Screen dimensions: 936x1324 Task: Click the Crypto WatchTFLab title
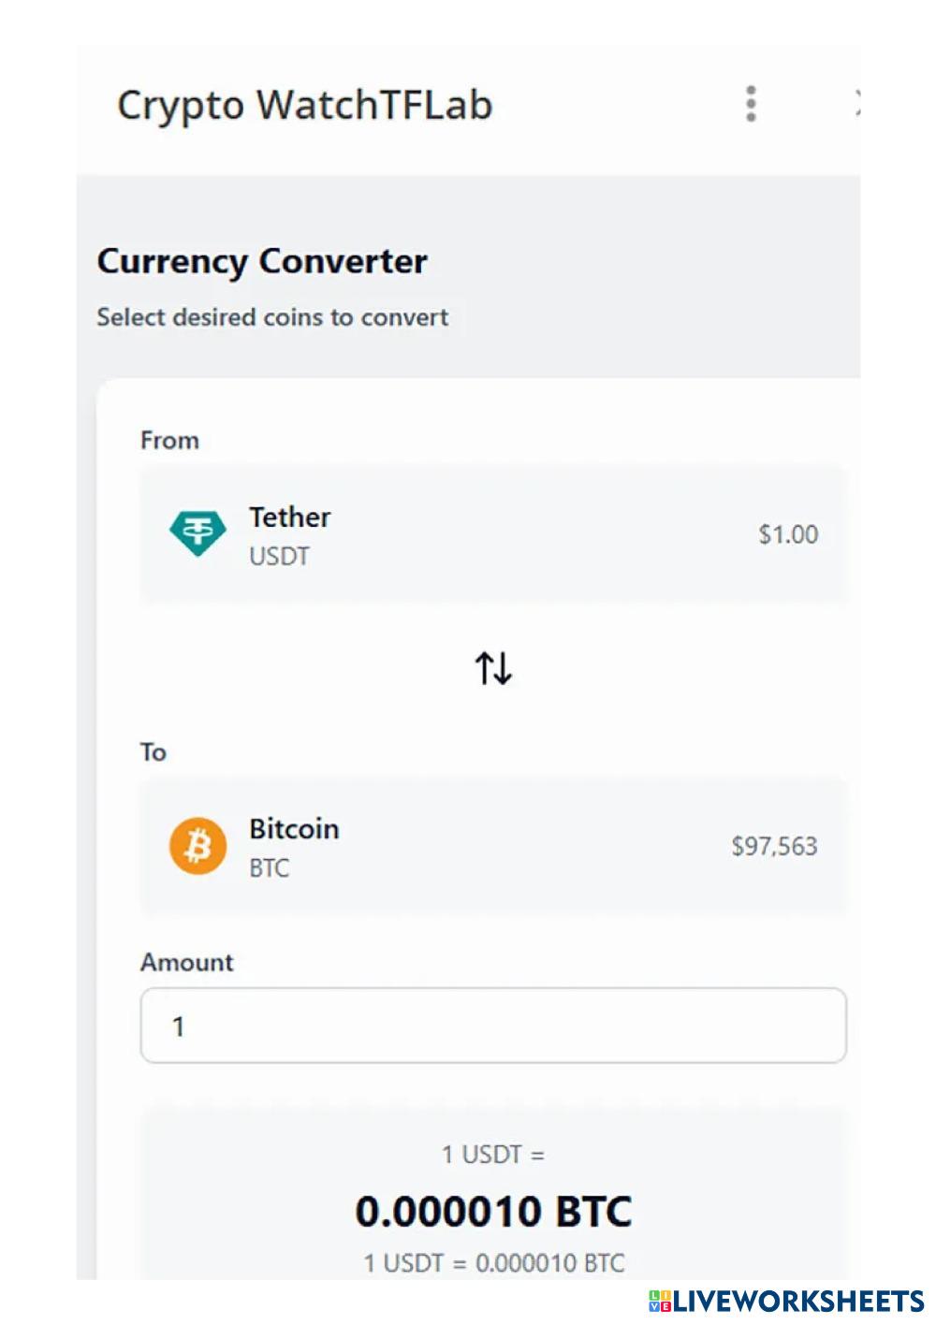(304, 105)
